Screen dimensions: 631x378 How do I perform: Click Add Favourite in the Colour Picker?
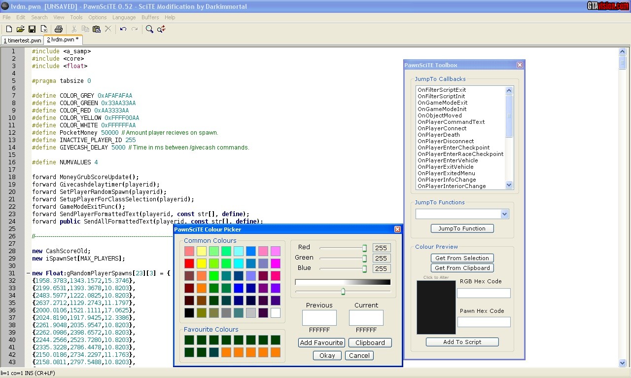321,342
